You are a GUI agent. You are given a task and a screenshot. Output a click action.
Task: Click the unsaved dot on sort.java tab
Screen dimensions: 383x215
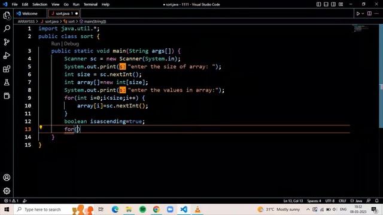point(77,14)
